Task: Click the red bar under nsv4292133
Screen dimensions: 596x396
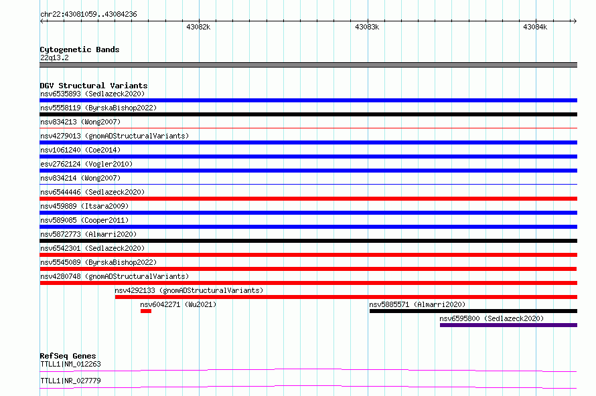Action: coord(346,297)
